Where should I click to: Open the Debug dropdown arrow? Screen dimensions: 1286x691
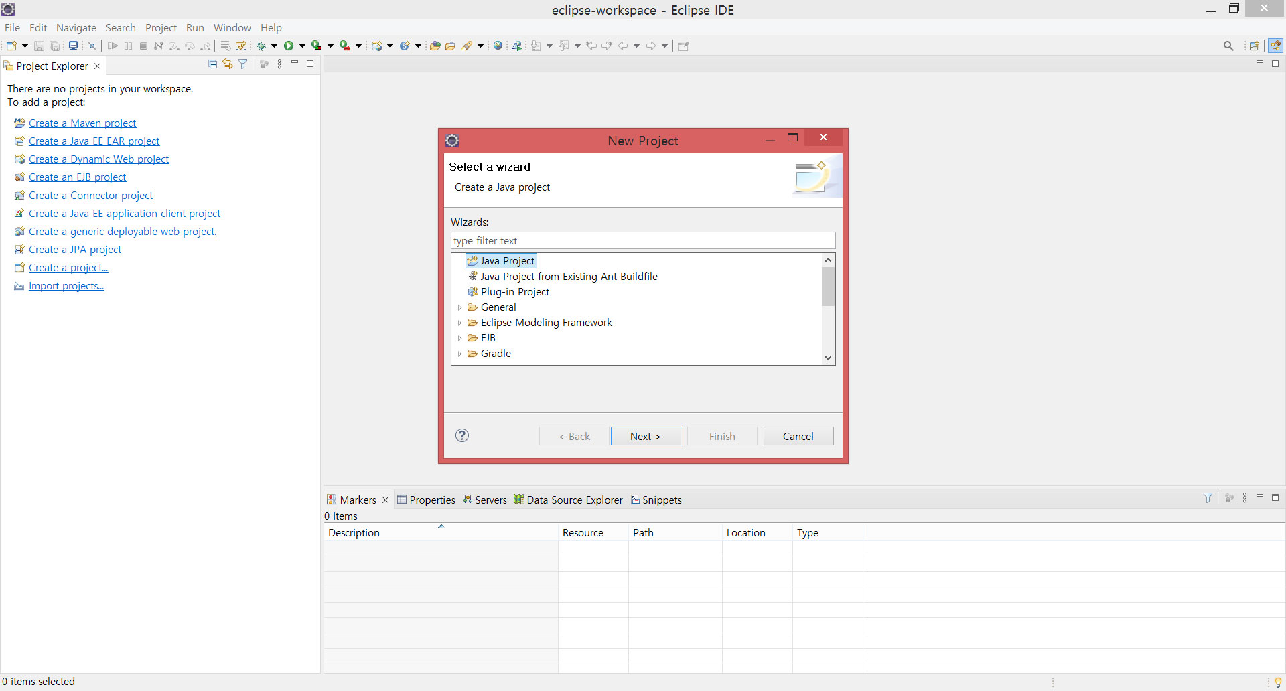pos(274,46)
